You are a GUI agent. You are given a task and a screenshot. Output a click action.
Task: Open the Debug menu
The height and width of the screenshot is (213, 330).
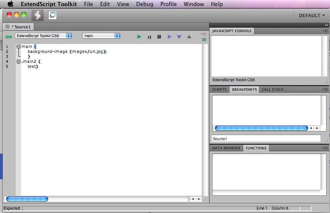(x=145, y=4)
